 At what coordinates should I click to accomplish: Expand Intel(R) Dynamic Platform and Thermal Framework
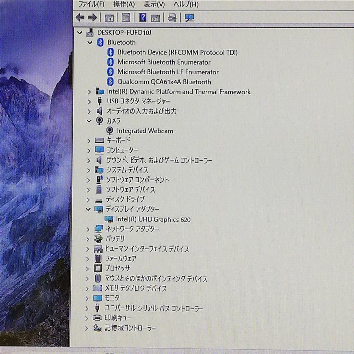point(90,92)
